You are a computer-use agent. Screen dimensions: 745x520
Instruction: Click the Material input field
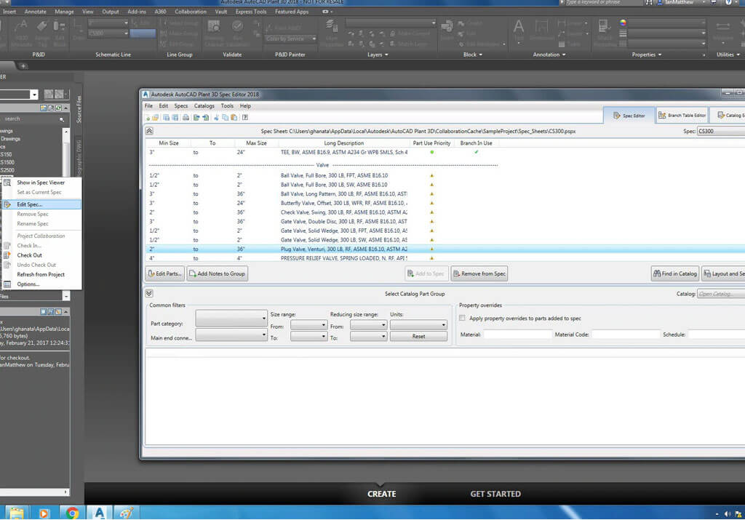point(518,335)
